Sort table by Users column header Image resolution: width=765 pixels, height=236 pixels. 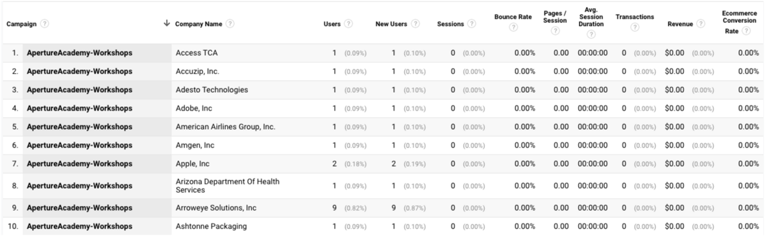click(332, 24)
